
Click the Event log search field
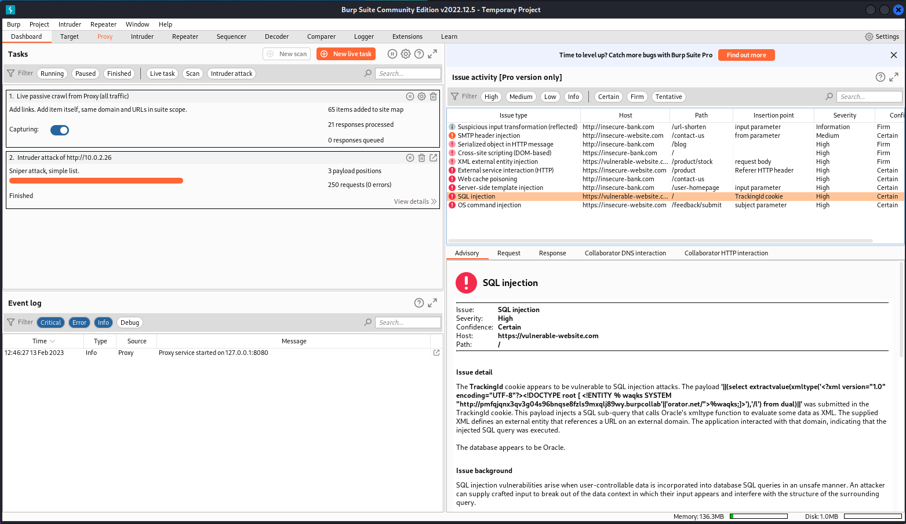408,323
